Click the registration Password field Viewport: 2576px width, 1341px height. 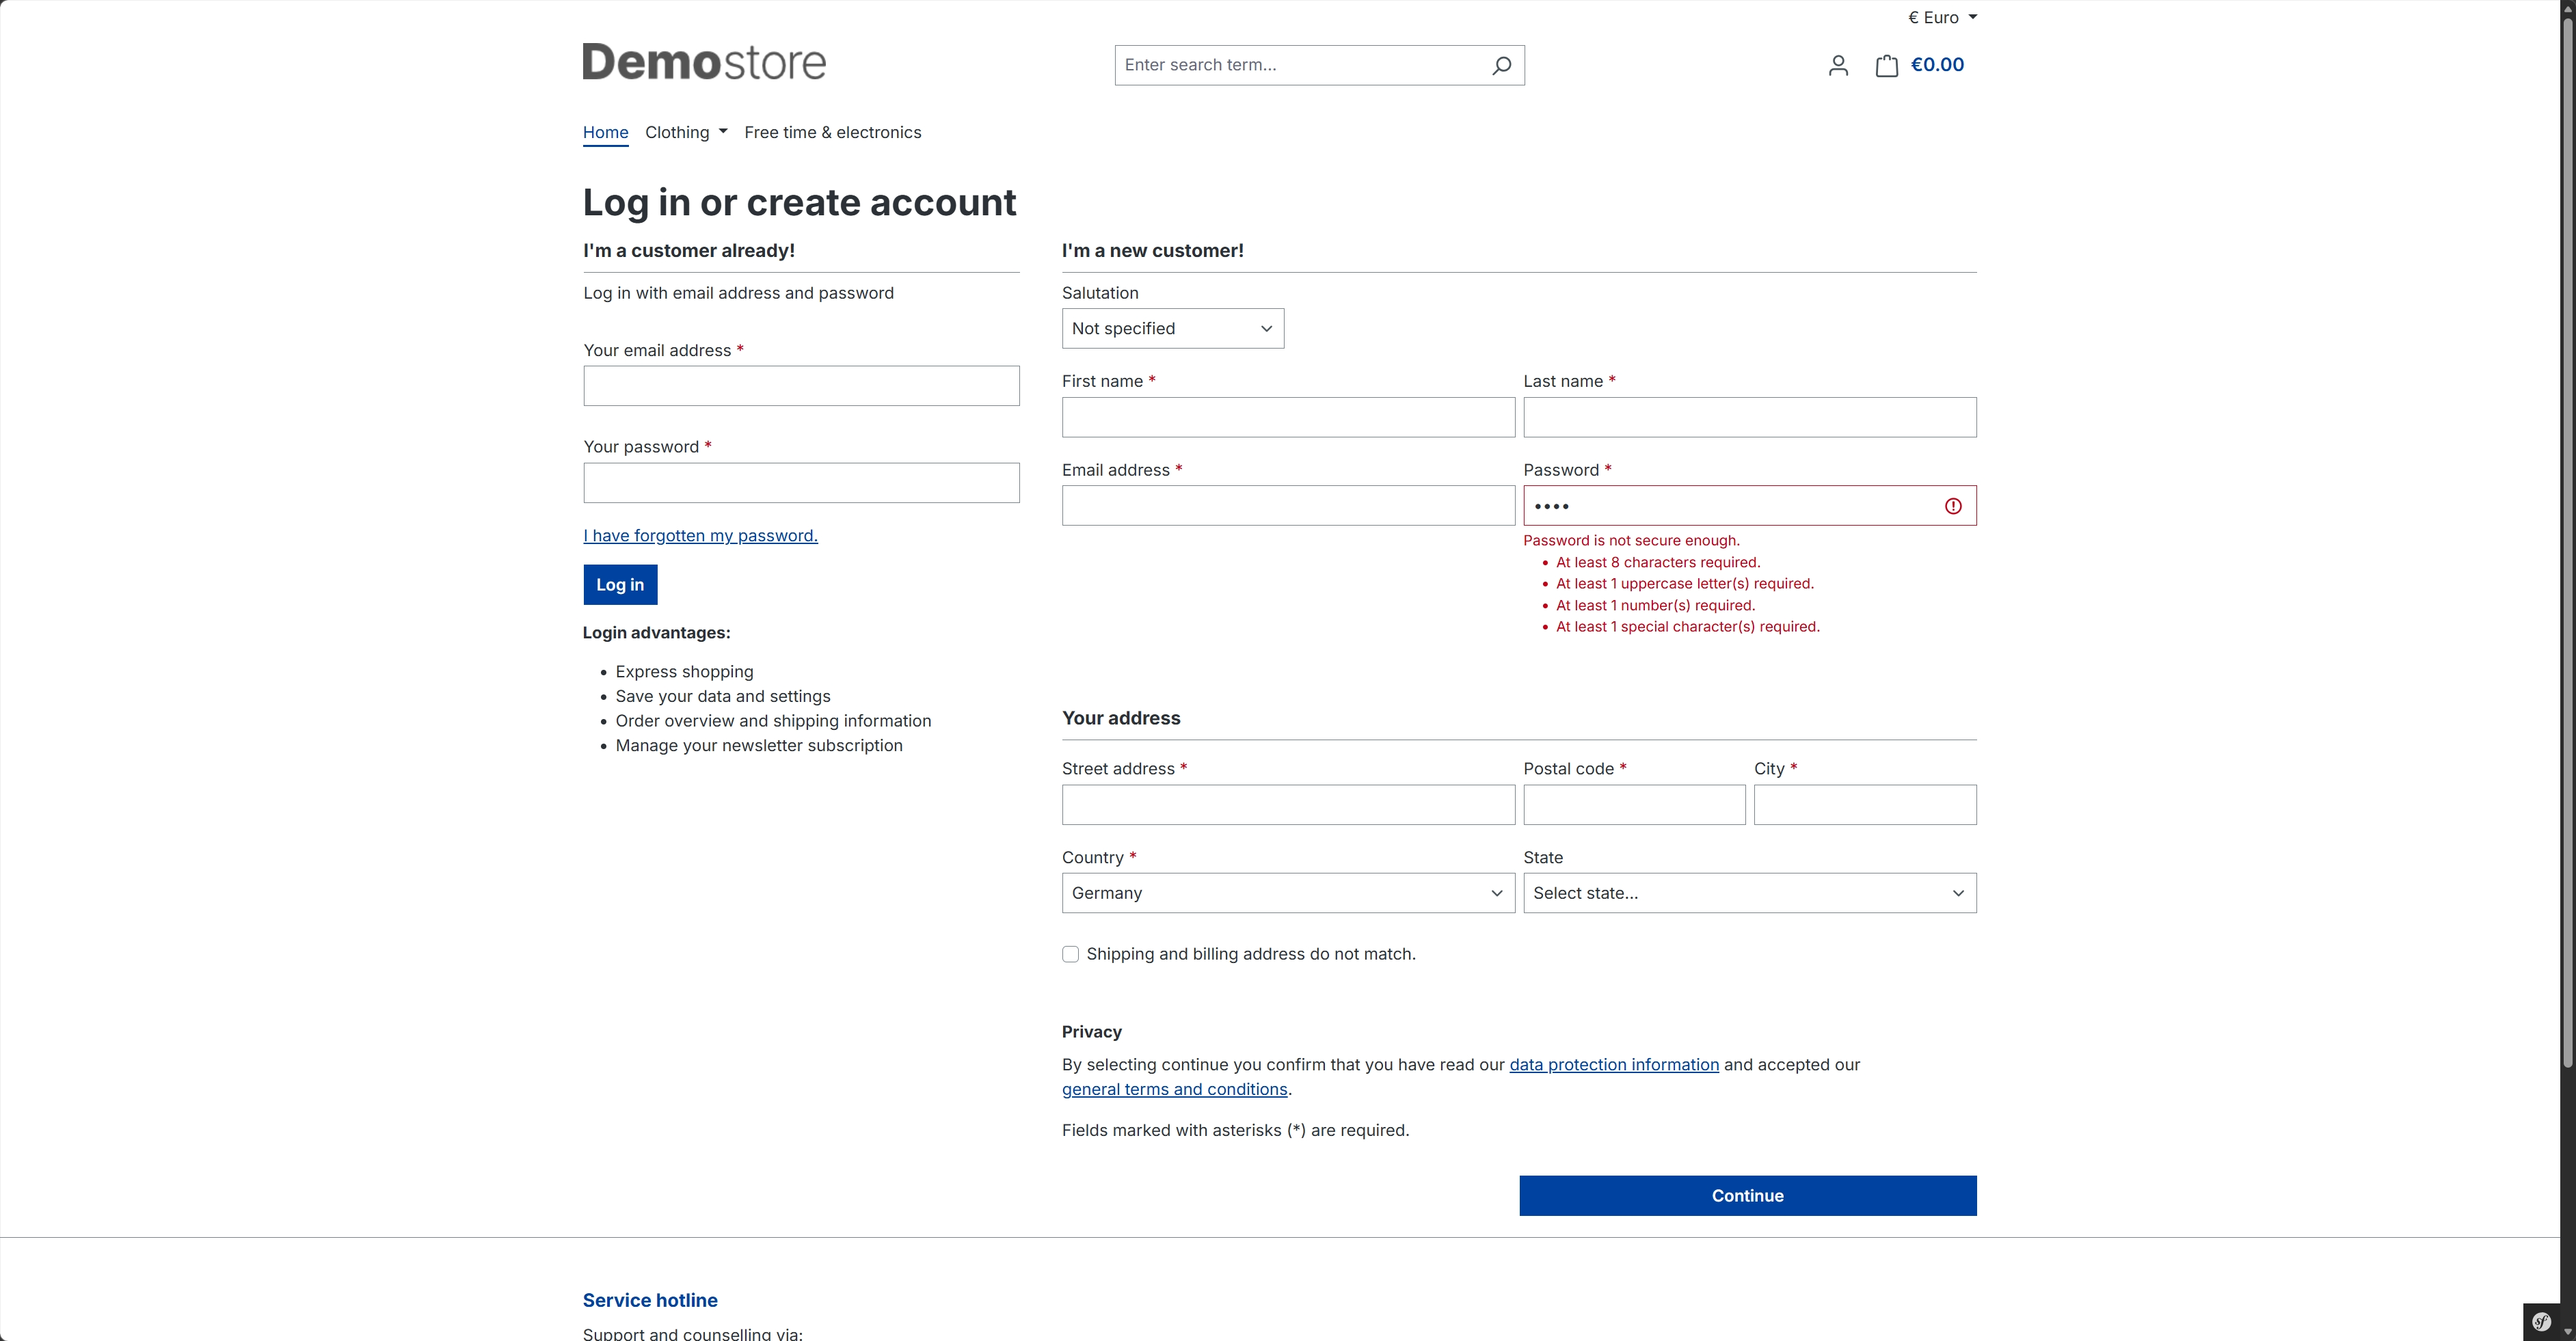pos(1749,506)
